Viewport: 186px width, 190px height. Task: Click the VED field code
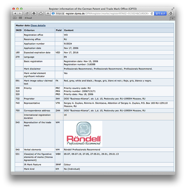click(x=58, y=53)
